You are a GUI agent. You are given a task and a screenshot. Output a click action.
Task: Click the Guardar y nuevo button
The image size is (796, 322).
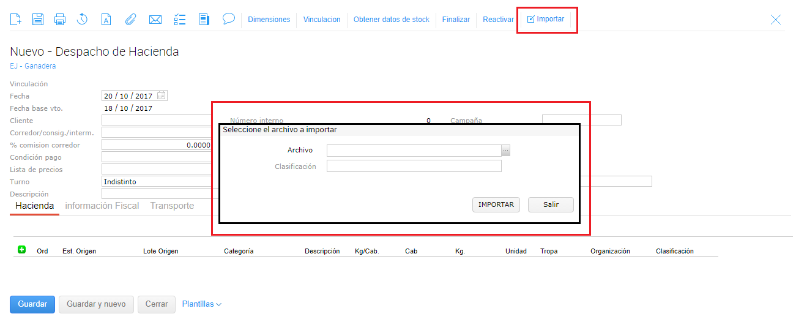point(96,304)
